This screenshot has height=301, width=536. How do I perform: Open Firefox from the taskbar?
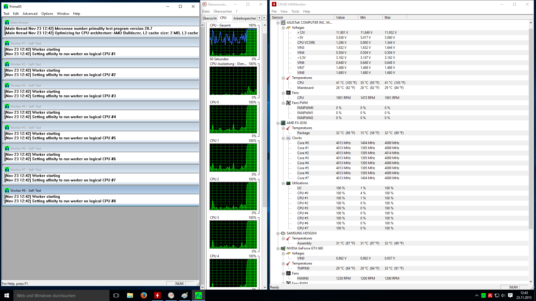click(x=144, y=295)
